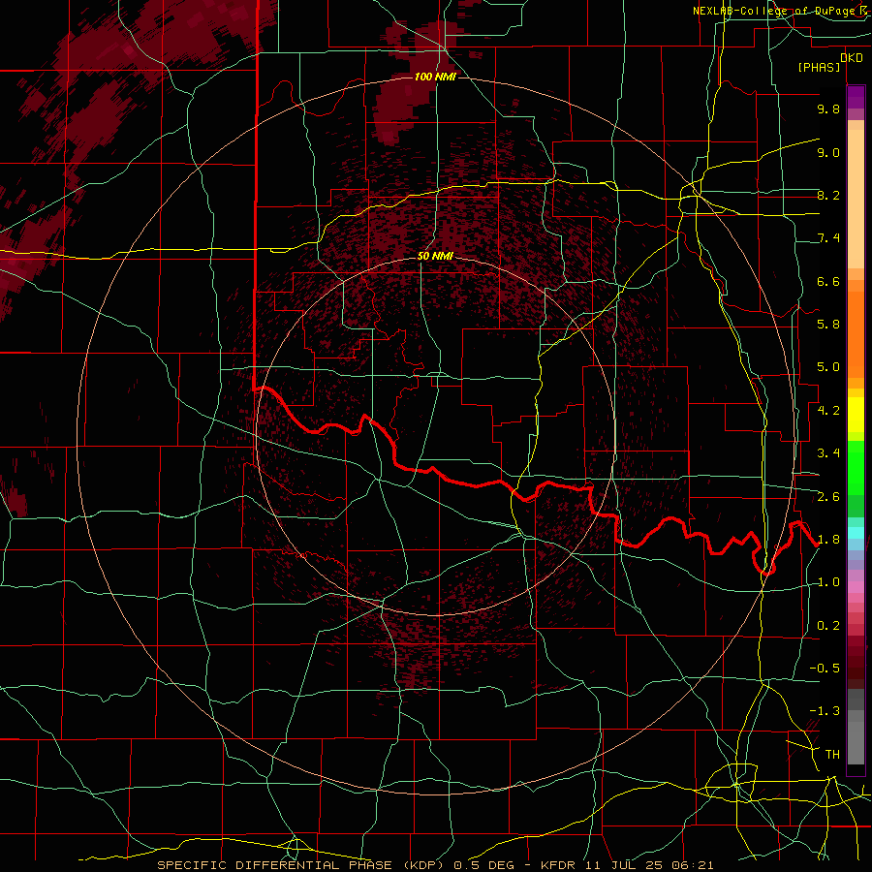
Task: Click '(KDP)' in the footer title
Action: 422,865
